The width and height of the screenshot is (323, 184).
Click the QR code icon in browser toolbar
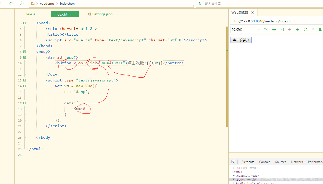pyautogui.click(x=321, y=29)
